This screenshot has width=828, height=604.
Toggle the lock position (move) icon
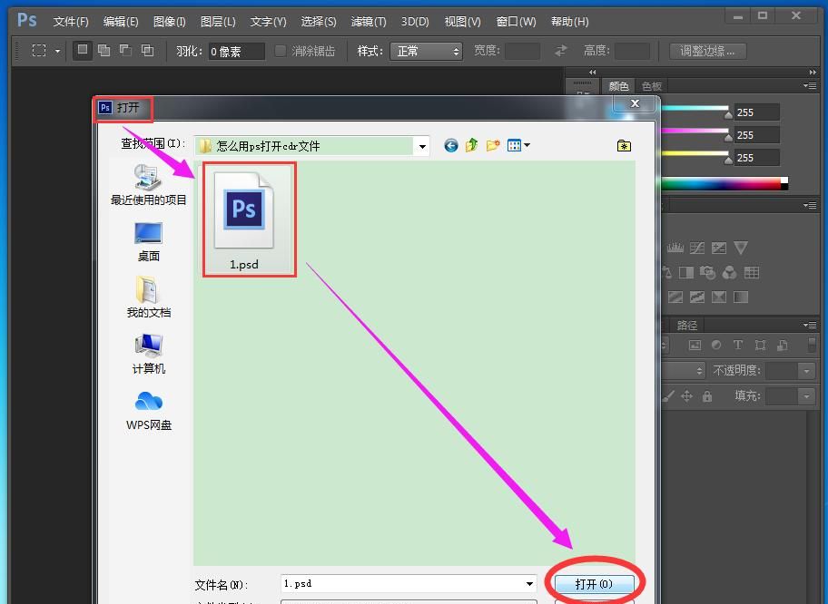click(x=686, y=395)
